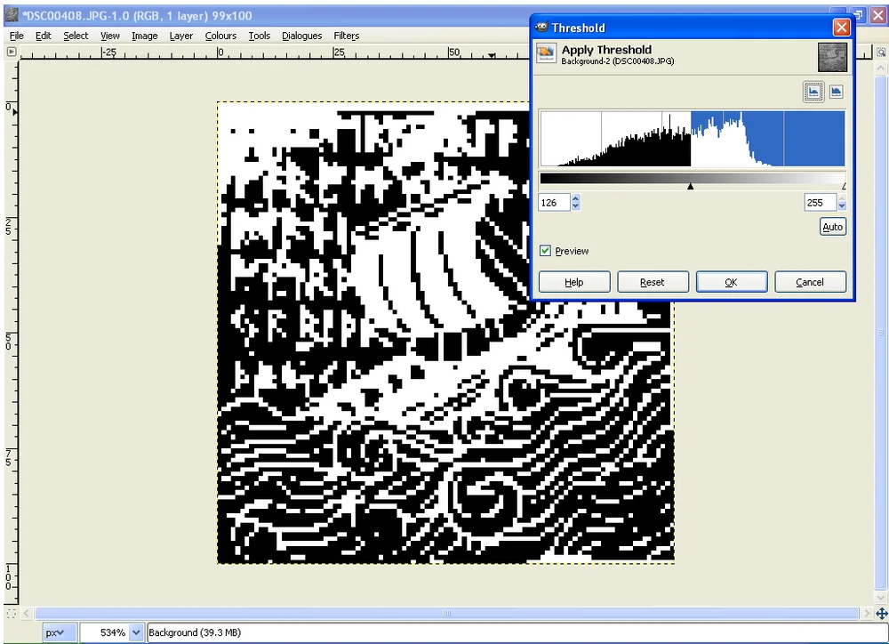This screenshot has width=889, height=644.
Task: Click the navigation cross icon beside the scrollbars
Action: [x=880, y=613]
